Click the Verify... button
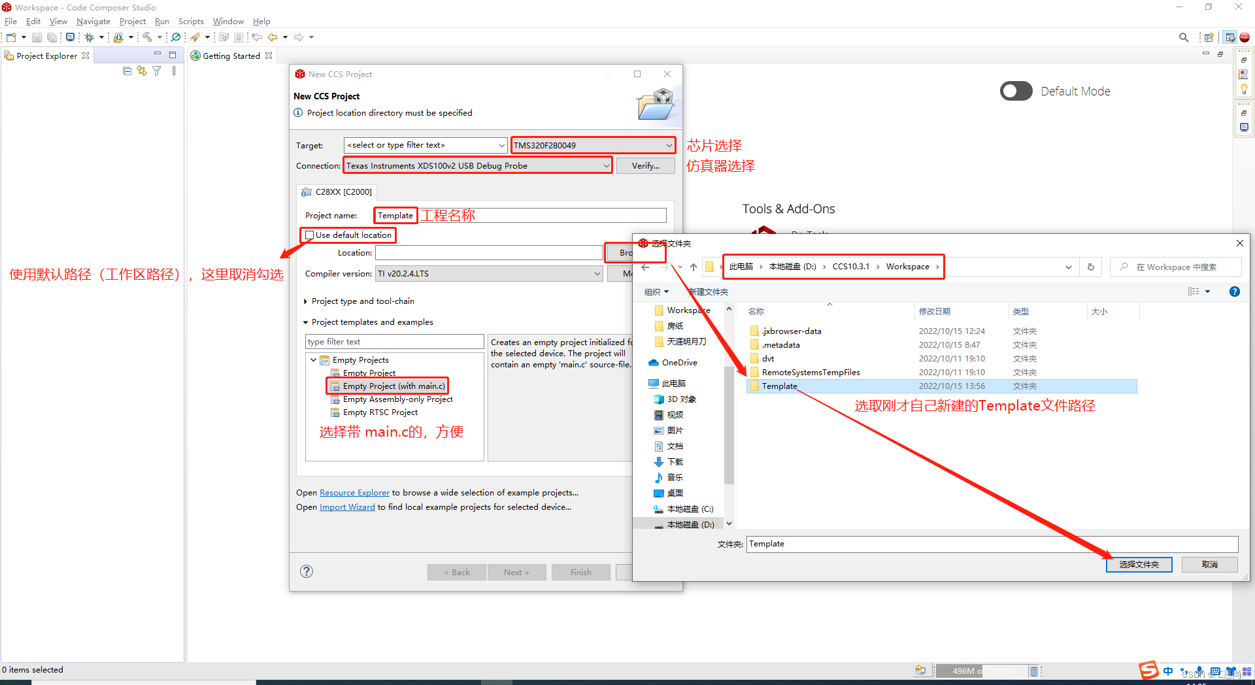1255x685 pixels. (x=645, y=166)
